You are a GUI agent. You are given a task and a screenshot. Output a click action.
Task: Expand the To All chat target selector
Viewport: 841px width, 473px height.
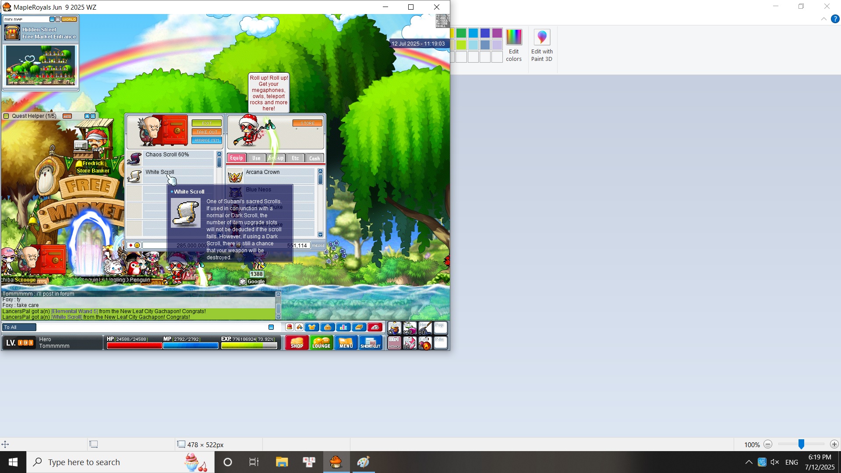[x=19, y=327]
